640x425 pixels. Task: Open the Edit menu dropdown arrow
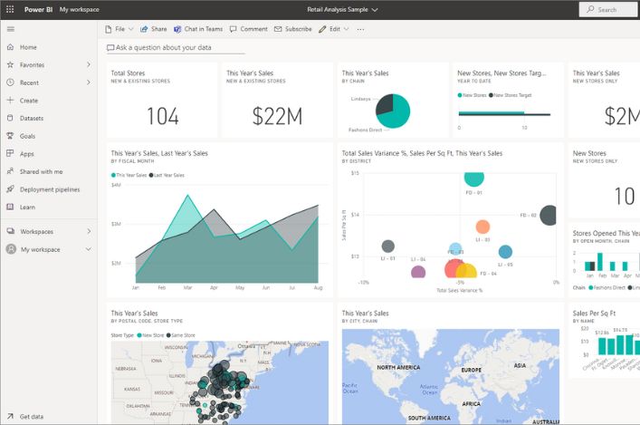coord(346,29)
